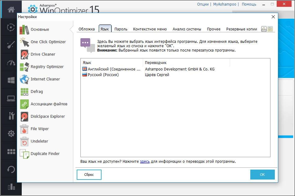This screenshot has width=295, height=196.
Task: Open Ассоциации файлов link icon
Action: click(x=25, y=104)
